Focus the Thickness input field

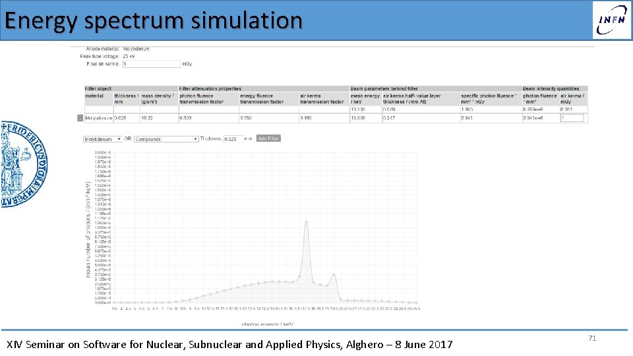[233, 139]
